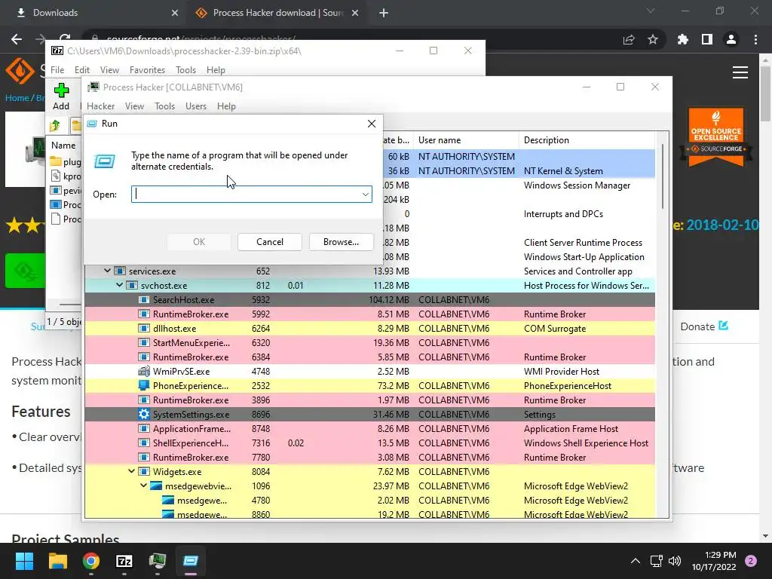Open Edit menu in 7-Zip
The height and width of the screenshot is (579, 772).
pyautogui.click(x=81, y=70)
